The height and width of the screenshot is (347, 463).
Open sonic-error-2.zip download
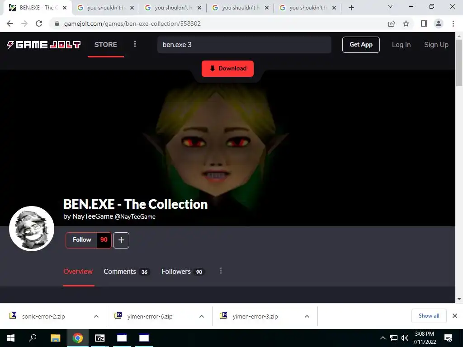point(43,316)
